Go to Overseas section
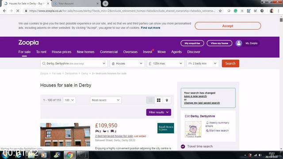This screenshot has height=159, width=283. 130,52
